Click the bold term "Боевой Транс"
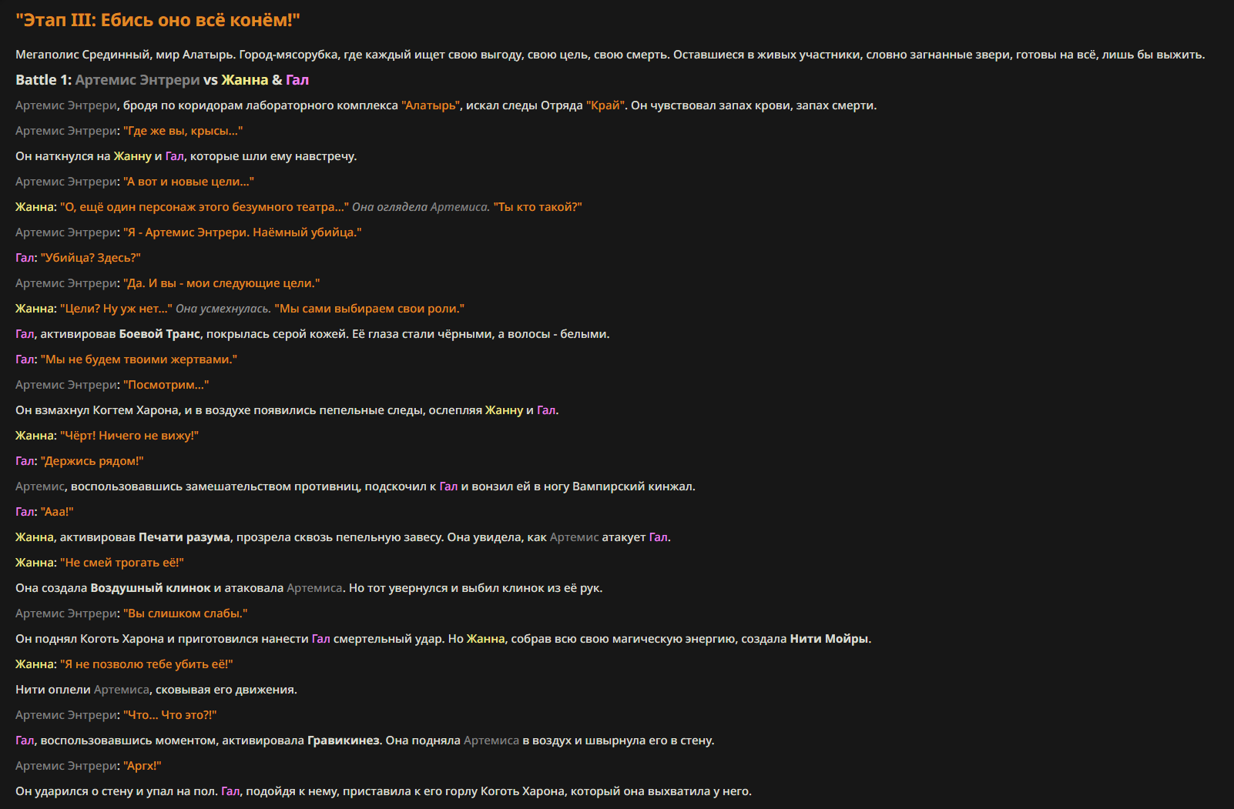The width and height of the screenshot is (1234, 809). (x=159, y=334)
